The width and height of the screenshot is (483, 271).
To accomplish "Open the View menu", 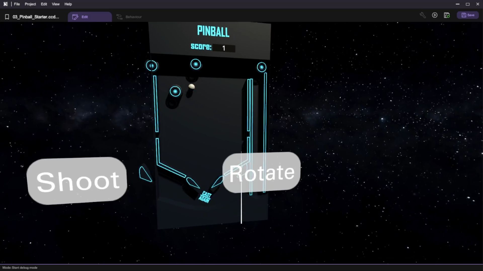I will [x=56, y=4].
